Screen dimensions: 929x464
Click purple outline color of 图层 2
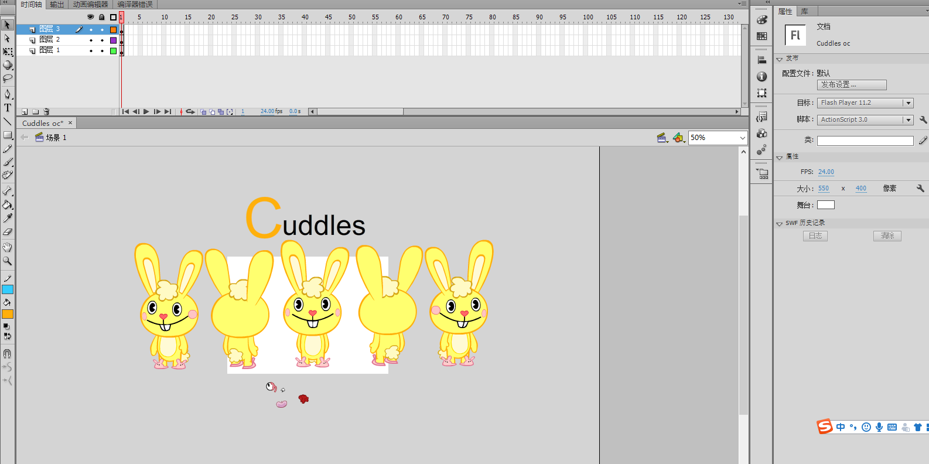113,40
